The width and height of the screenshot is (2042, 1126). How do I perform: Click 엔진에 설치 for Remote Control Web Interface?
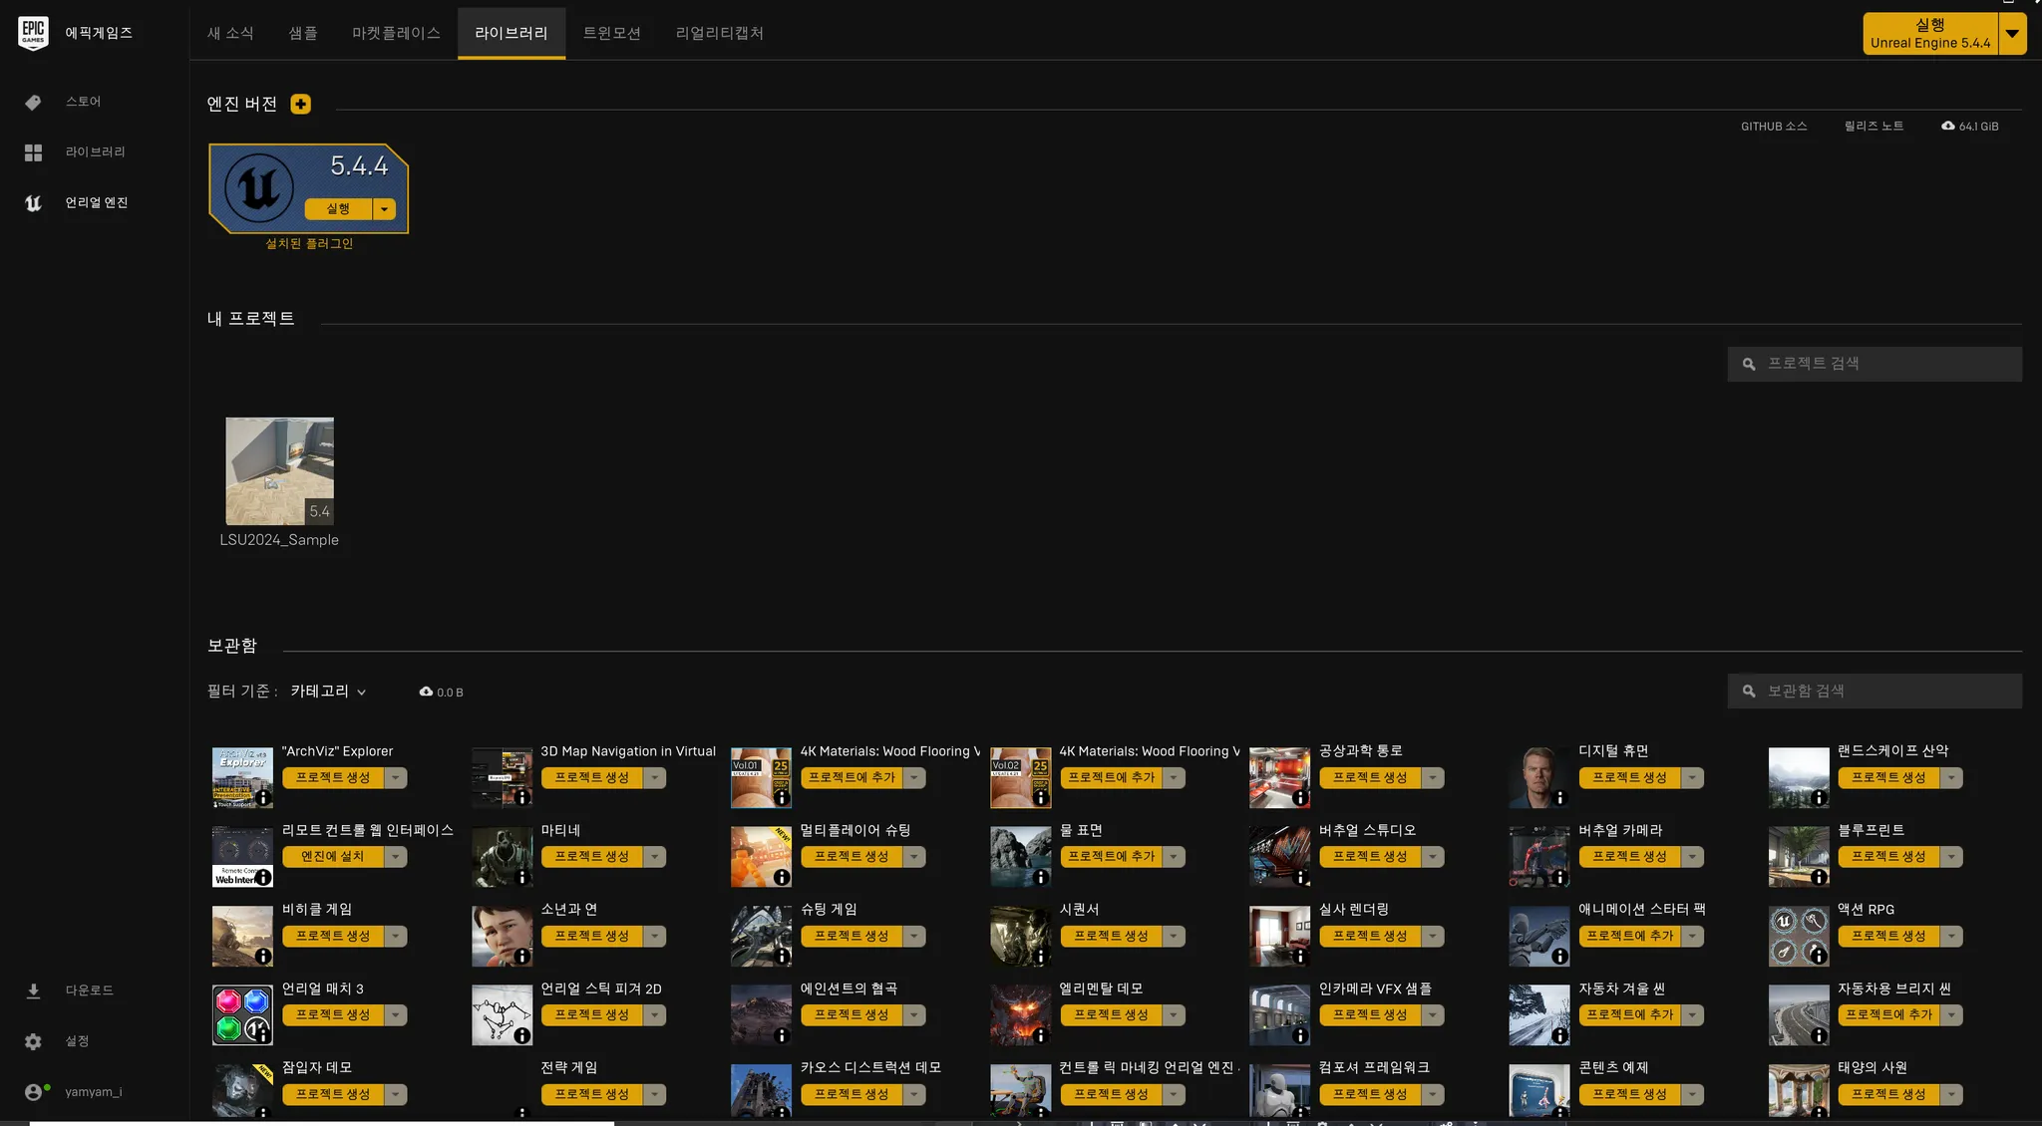[x=333, y=857]
